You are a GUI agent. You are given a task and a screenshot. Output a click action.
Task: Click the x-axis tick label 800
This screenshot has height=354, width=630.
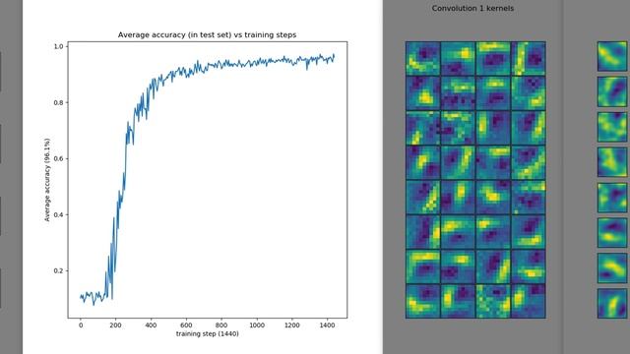(221, 325)
